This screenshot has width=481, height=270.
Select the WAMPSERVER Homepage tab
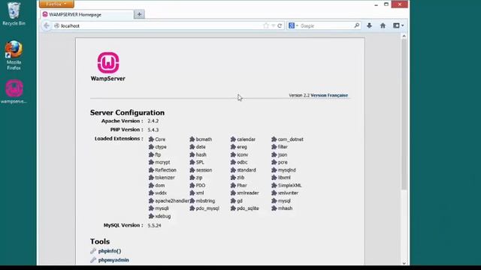coord(87,14)
